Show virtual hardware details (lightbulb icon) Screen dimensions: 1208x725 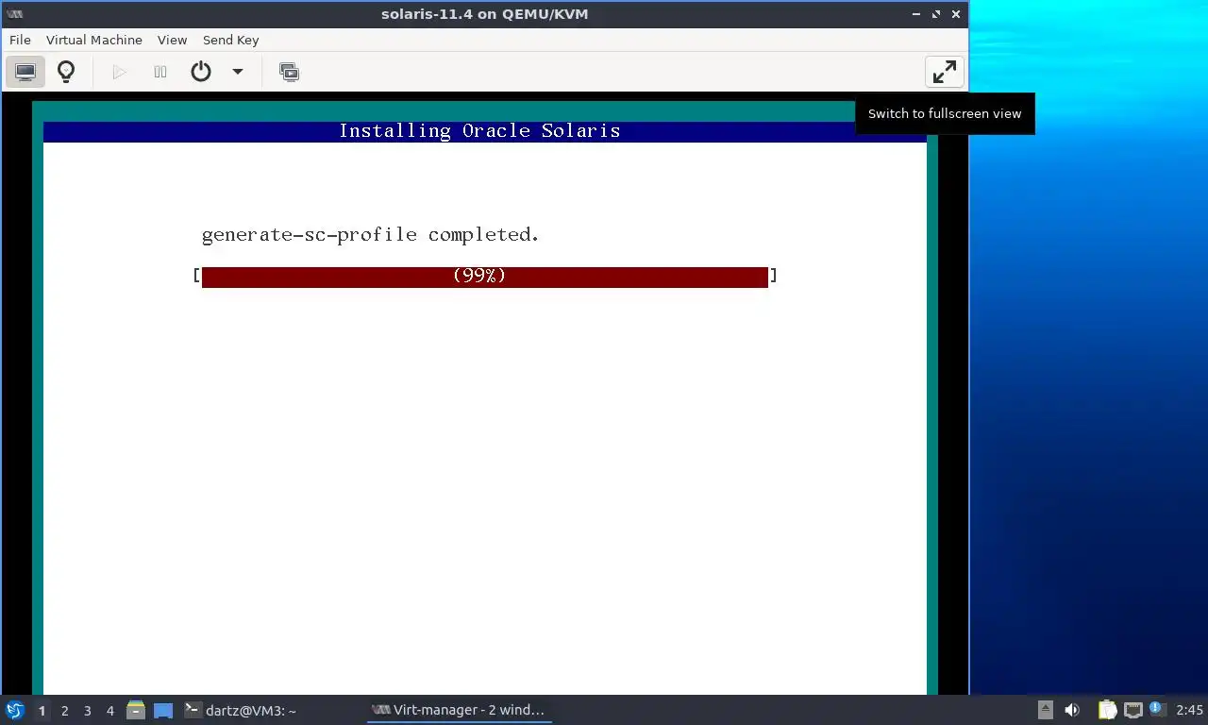(66, 72)
